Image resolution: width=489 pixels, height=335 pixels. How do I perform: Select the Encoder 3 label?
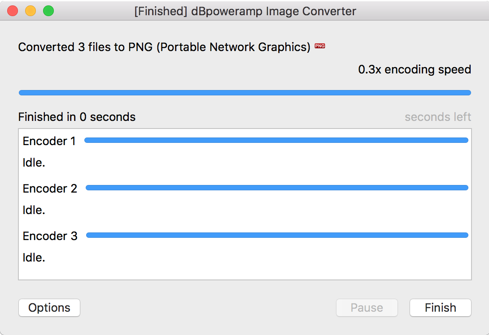pyautogui.click(x=50, y=236)
